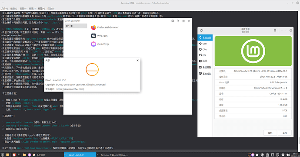Select the 系统报告 sidebar tab

[205, 67]
